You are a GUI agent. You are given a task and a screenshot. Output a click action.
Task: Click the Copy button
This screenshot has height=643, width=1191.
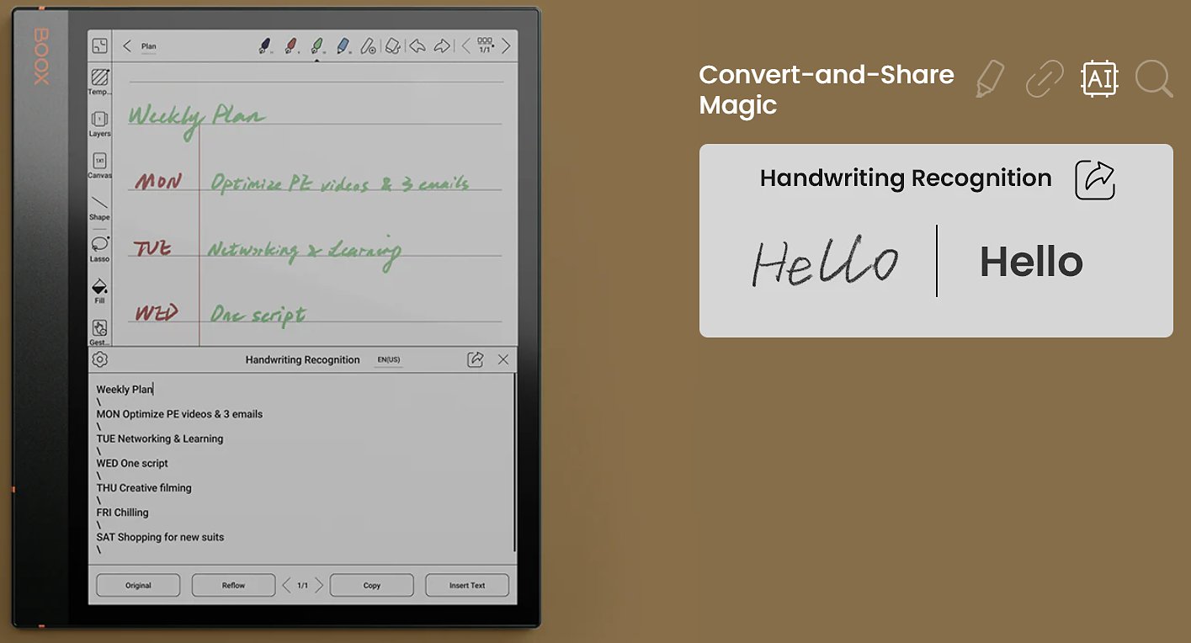[371, 585]
